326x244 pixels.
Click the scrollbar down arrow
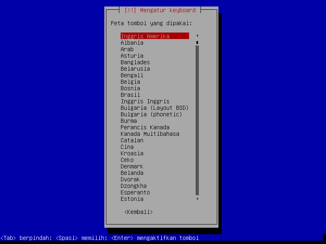[197, 199]
